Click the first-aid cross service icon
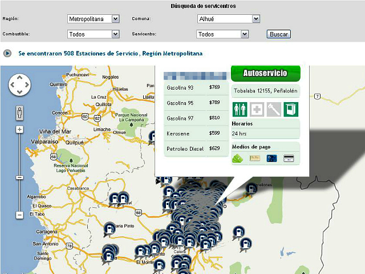Image resolution: width=365 pixels, height=274 pixels. click(x=257, y=109)
